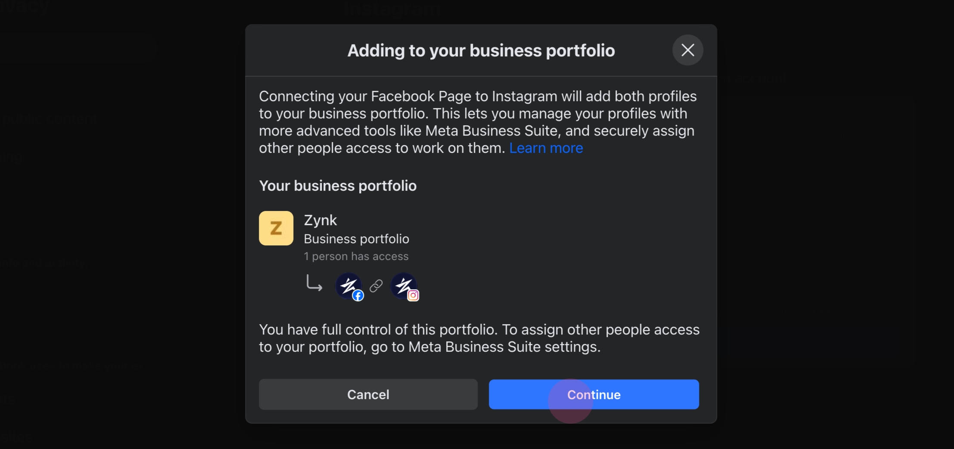Click the "Your business portfolio" heading
Viewport: 954px width, 449px height.
point(338,186)
